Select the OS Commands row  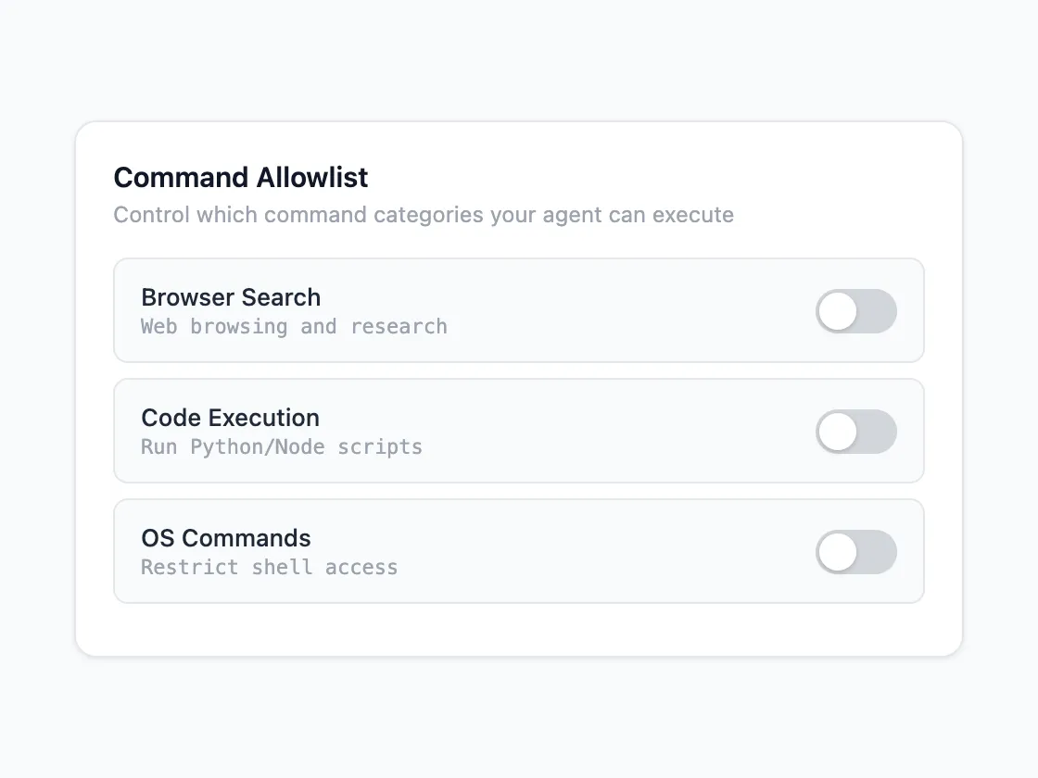(519, 551)
